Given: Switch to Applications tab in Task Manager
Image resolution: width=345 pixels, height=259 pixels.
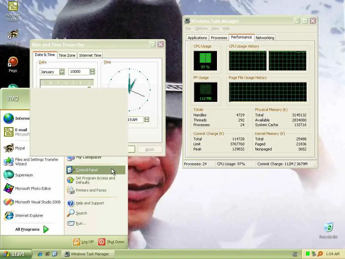Looking at the screenshot, I should (197, 38).
